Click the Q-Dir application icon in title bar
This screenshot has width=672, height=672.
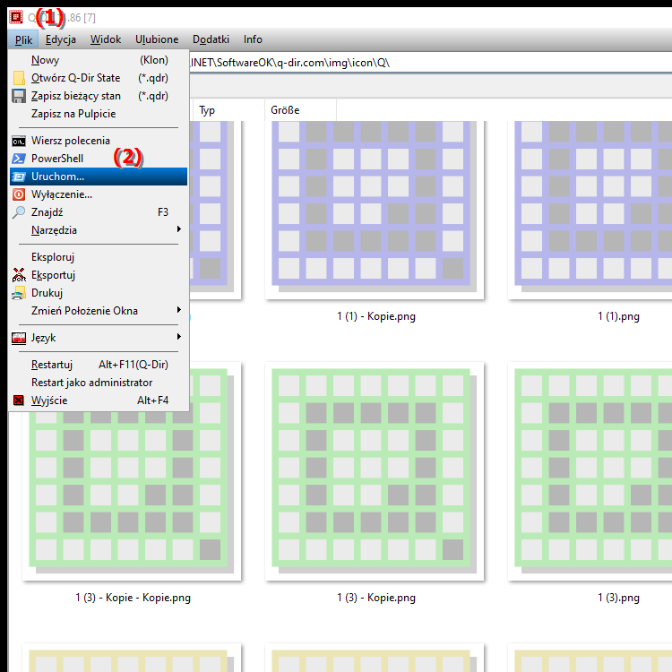pos(16,17)
